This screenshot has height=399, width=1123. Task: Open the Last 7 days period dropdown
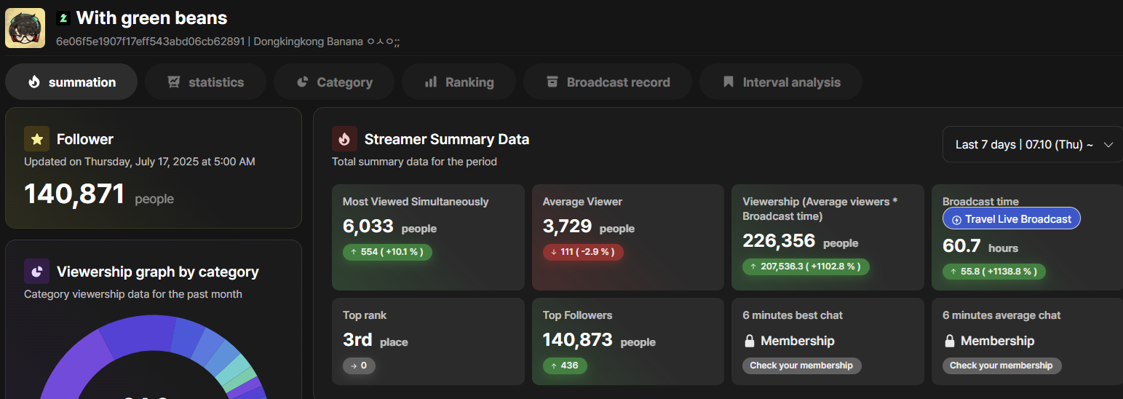point(1033,144)
